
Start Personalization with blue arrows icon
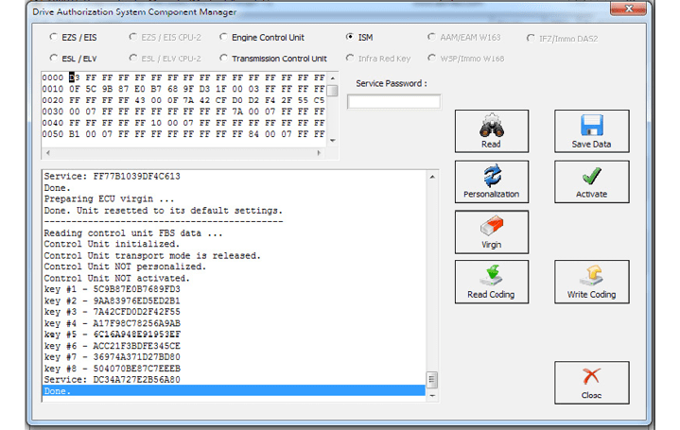pos(491,181)
